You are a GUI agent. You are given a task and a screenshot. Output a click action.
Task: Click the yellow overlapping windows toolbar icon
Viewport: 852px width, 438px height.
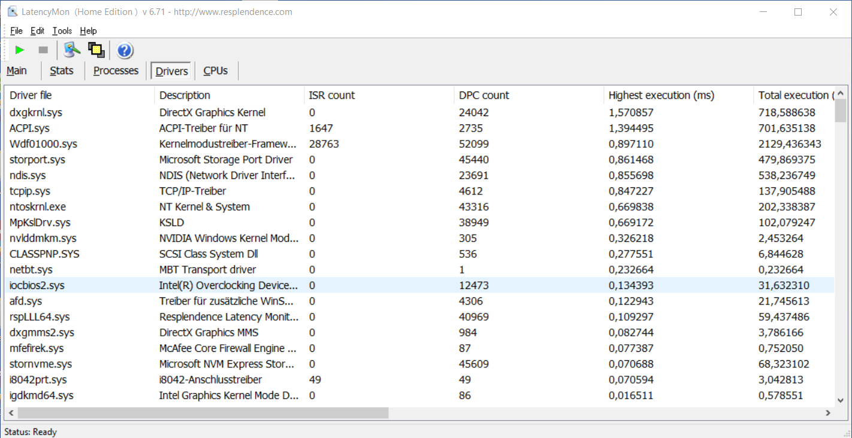(96, 50)
